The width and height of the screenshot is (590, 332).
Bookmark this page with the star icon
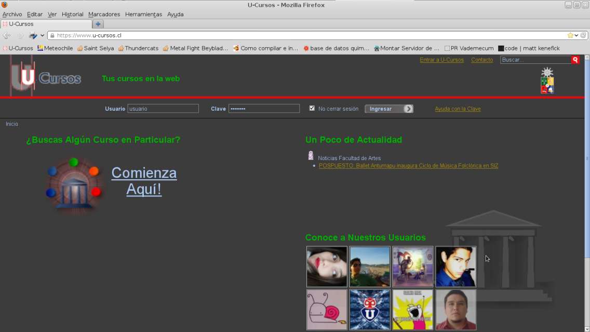coord(570,35)
